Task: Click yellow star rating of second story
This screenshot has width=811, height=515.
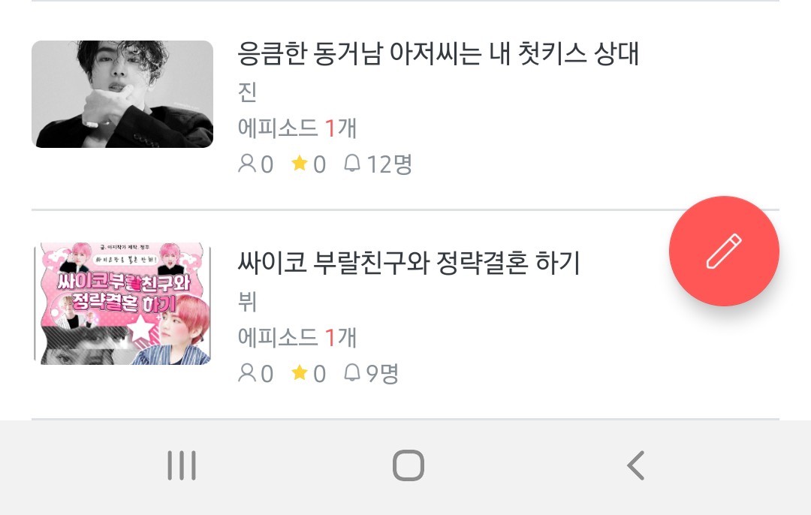Action: click(300, 372)
